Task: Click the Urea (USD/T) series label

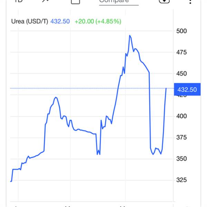Action: (x=30, y=21)
